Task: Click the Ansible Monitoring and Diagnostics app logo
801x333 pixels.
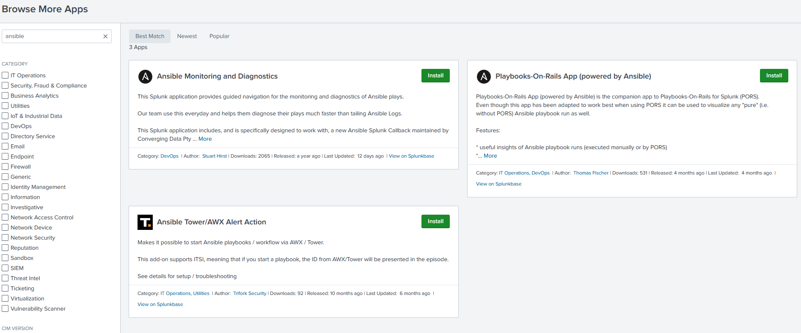Action: click(x=145, y=76)
